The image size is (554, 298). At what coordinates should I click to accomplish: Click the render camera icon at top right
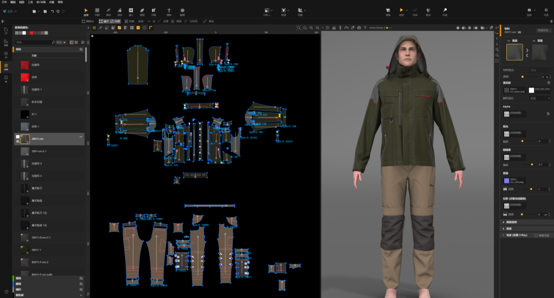[529, 11]
